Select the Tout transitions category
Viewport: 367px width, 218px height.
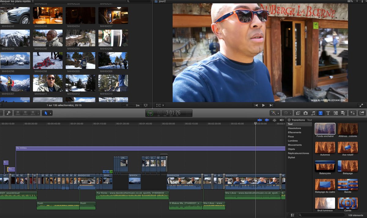pyautogui.click(x=299, y=124)
